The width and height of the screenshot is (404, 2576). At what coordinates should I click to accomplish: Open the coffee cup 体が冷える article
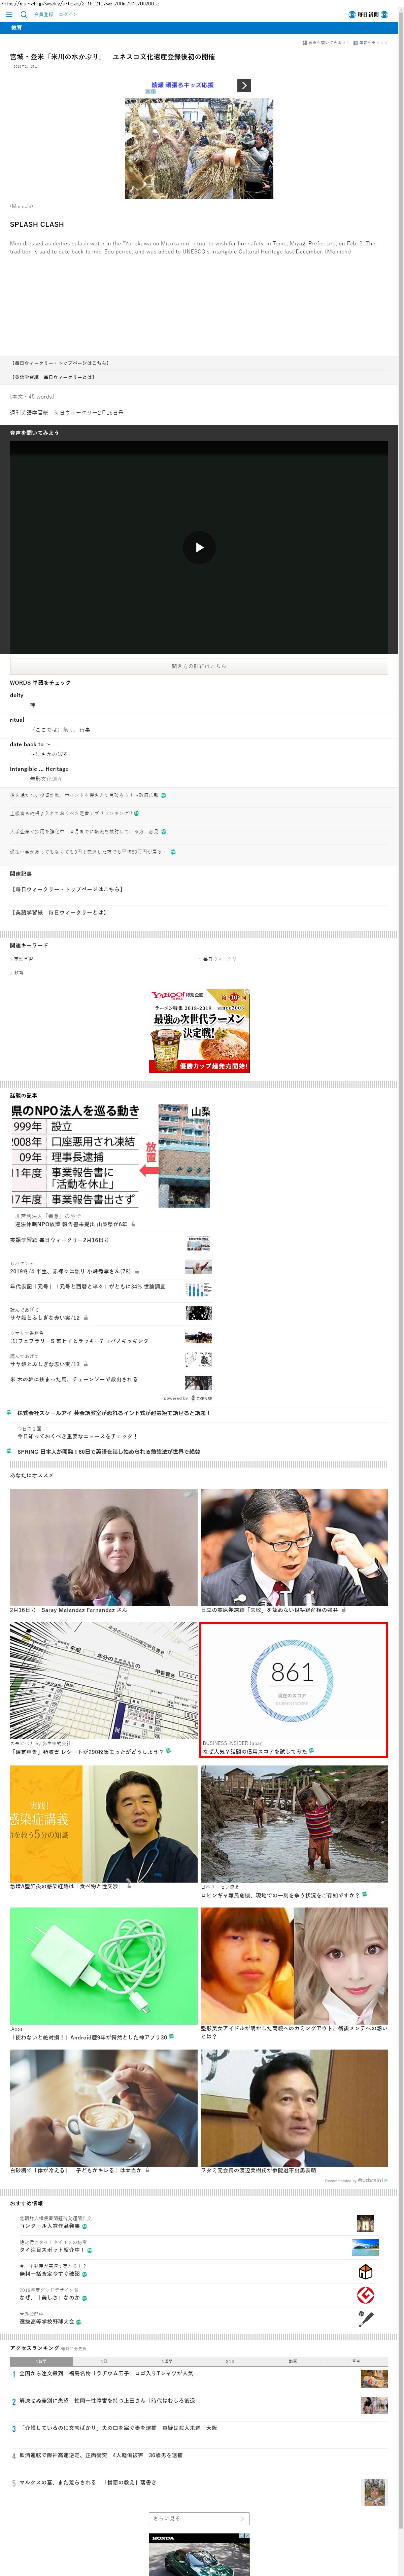click(104, 2108)
